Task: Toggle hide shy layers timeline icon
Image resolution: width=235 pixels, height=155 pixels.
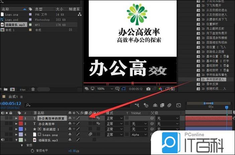Action: pos(155,105)
